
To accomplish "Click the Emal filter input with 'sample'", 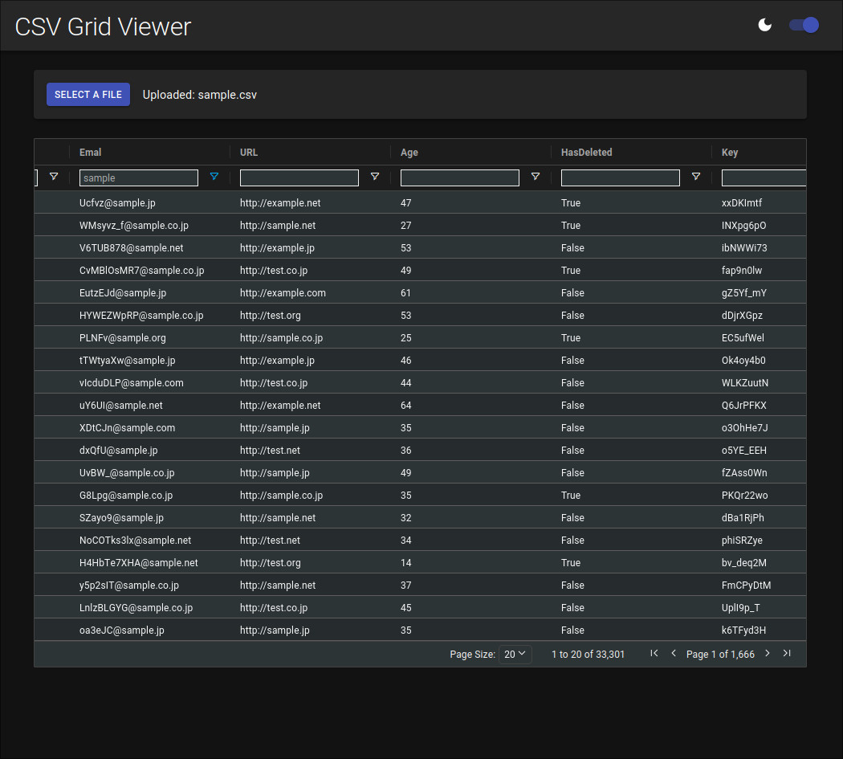I will (x=139, y=178).
